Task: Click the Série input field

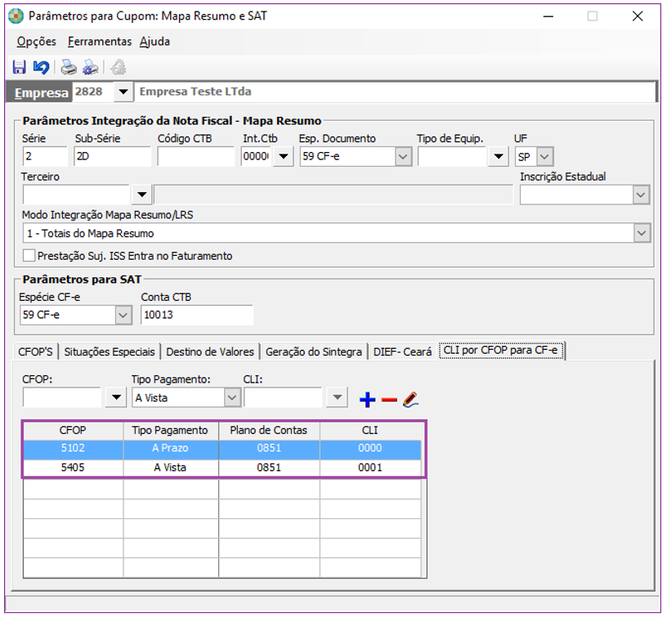Action: point(45,156)
